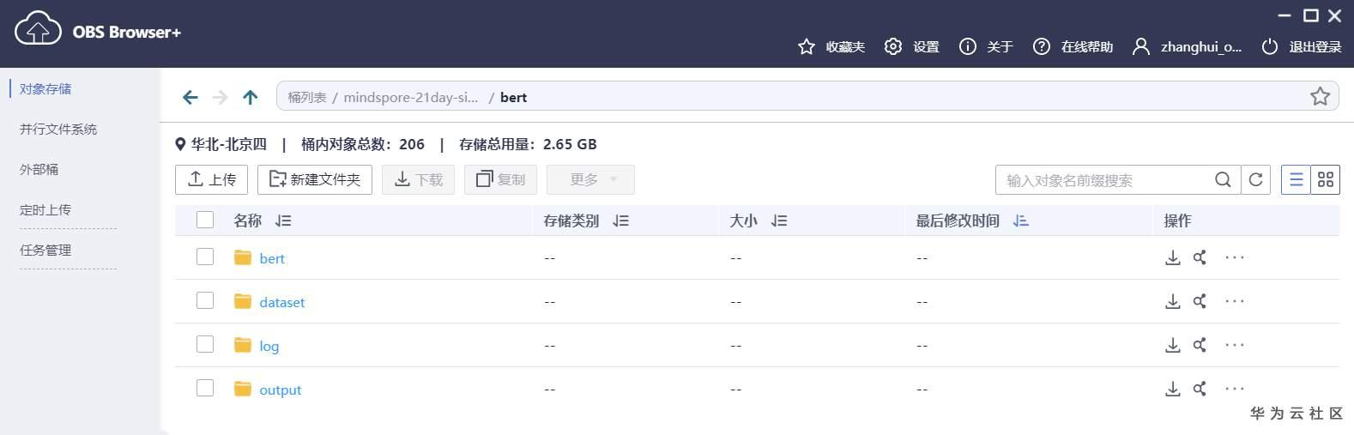Click share icon for dataset folder
The width and height of the screenshot is (1354, 435).
(1200, 301)
